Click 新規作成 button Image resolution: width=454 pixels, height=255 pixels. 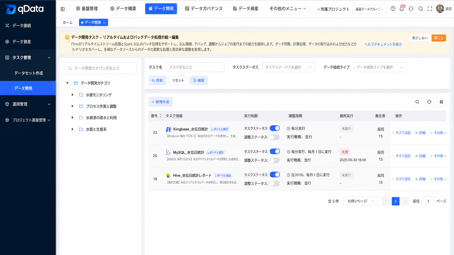[160, 102]
